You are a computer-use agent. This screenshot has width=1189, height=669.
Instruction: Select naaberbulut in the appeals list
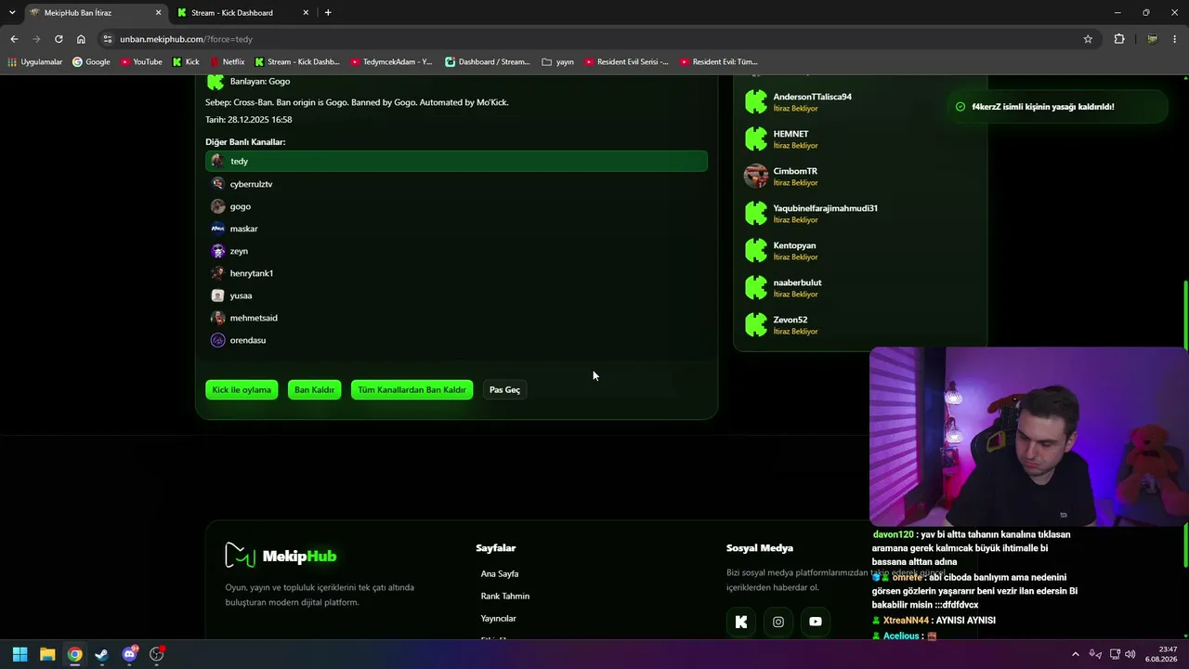click(x=858, y=287)
